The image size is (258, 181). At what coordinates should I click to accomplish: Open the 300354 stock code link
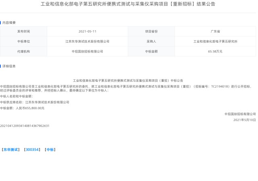point(32,150)
